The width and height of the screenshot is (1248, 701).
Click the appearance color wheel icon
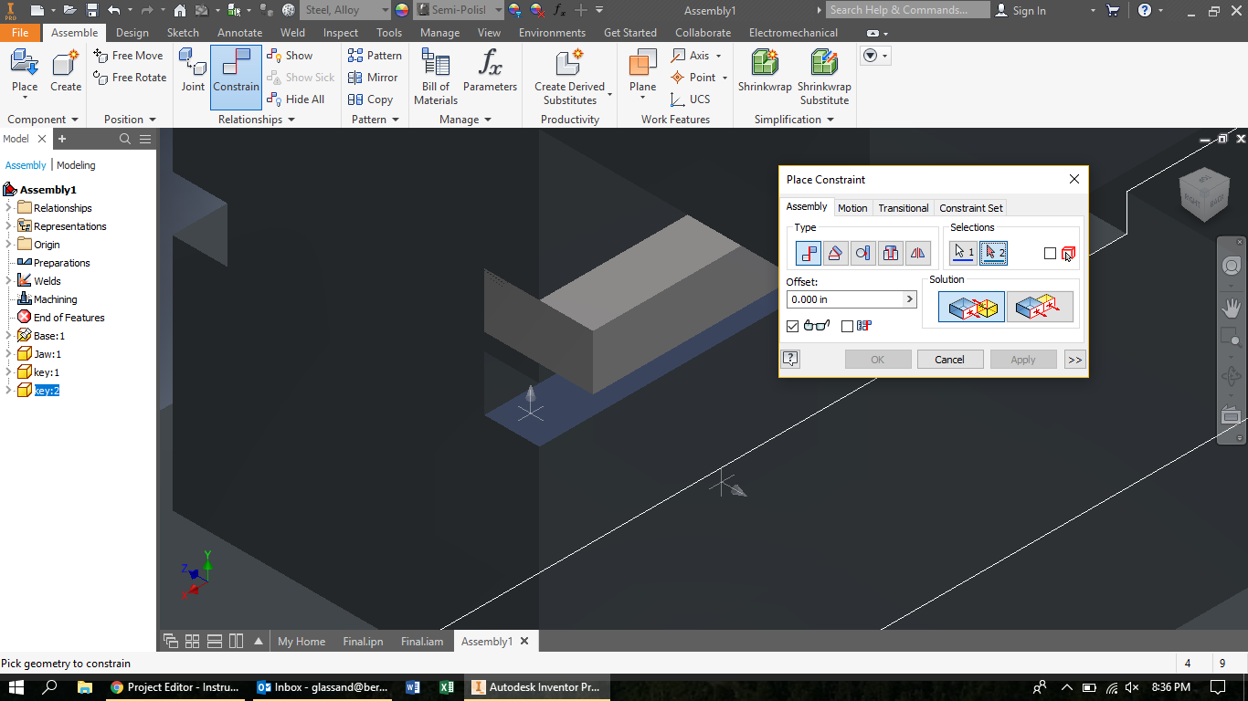coord(402,10)
